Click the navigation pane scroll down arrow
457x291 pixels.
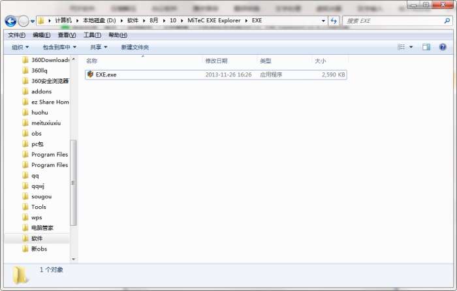point(73,258)
